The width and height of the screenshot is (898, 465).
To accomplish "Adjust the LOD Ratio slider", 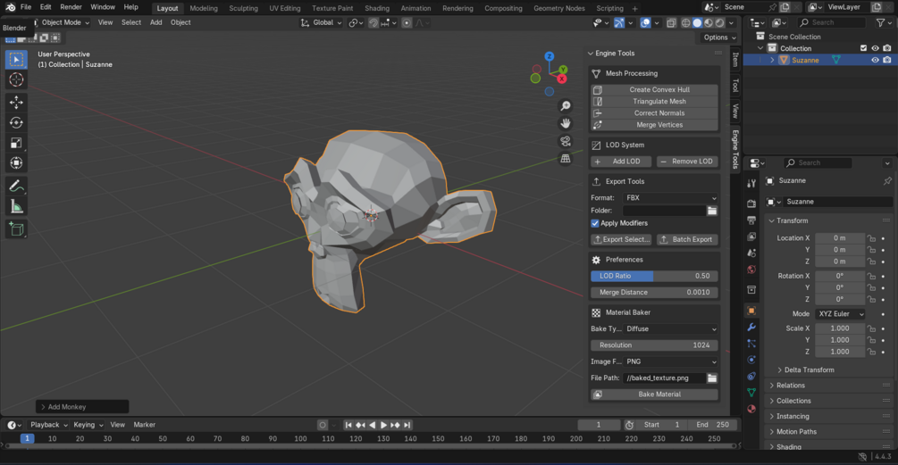I will point(654,276).
